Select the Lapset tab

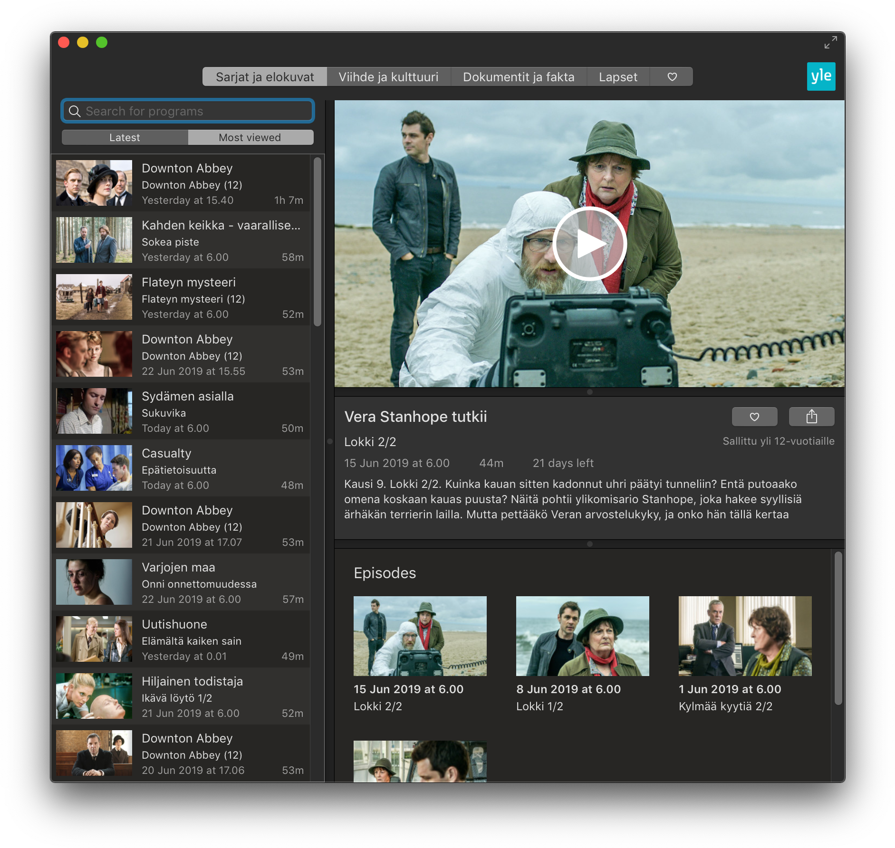point(618,77)
